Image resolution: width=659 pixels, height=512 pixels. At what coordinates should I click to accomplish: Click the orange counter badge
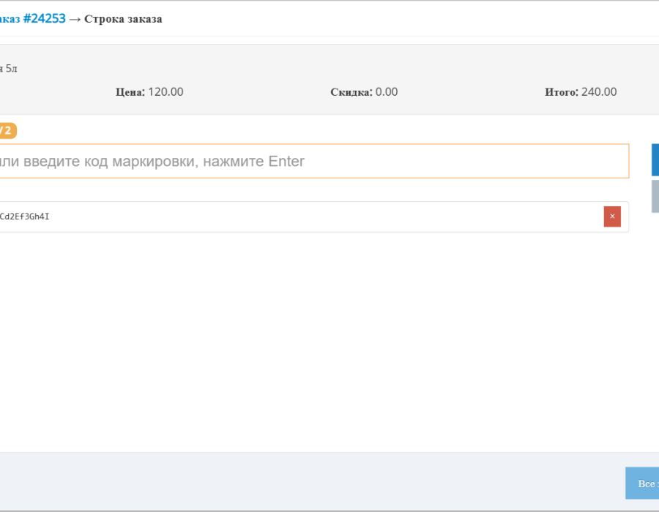pyautogui.click(x=8, y=130)
